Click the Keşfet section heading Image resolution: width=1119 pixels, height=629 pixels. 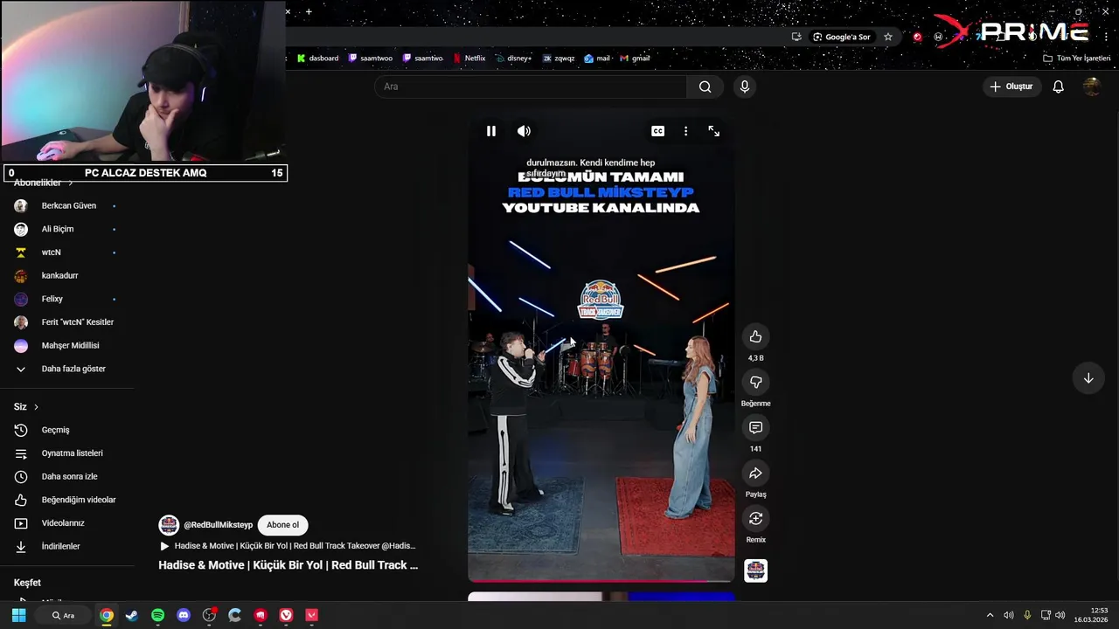(x=27, y=583)
